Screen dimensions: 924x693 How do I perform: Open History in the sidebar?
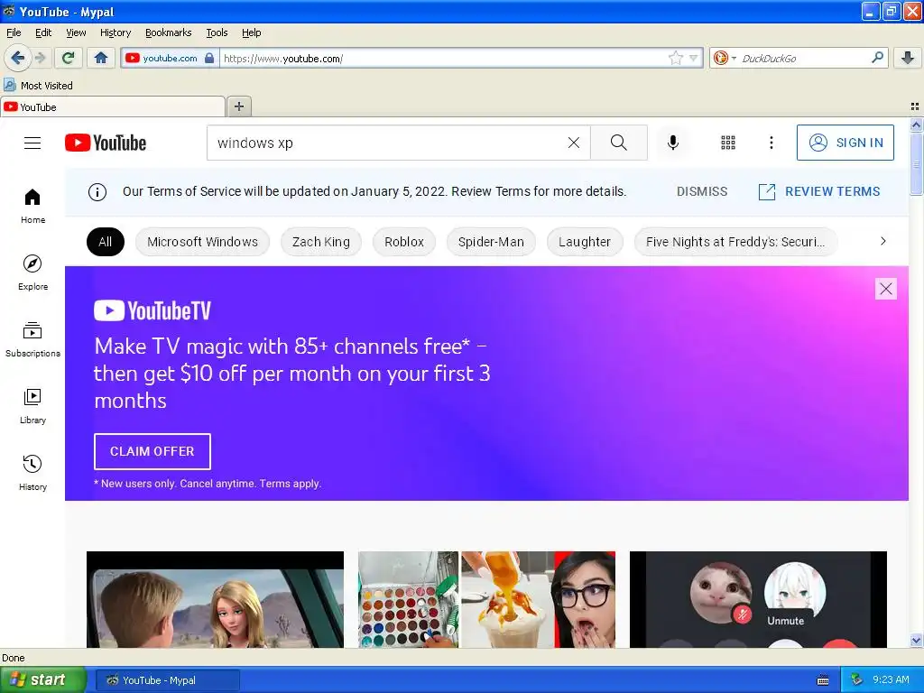click(x=32, y=473)
